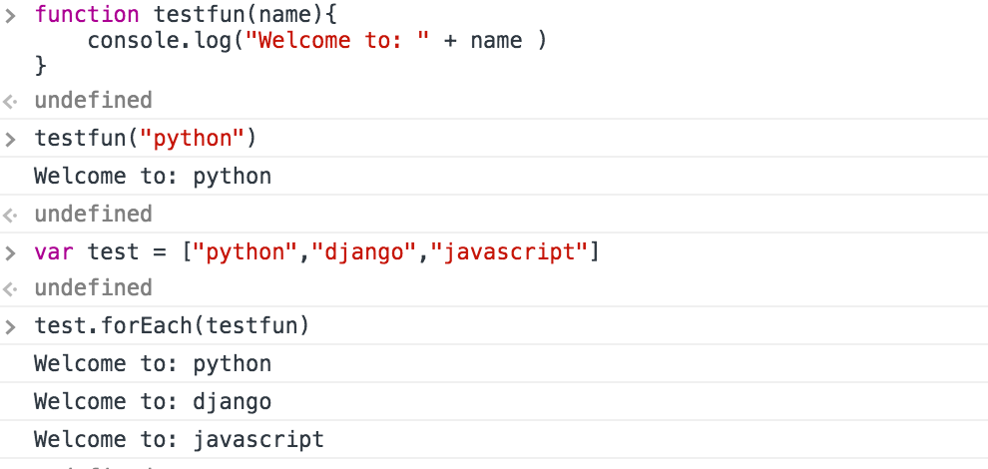Click the input chevron beside testfun("python")

point(9,140)
